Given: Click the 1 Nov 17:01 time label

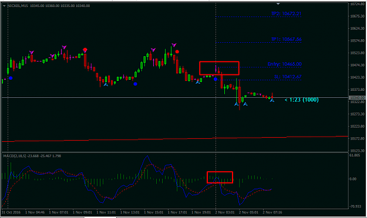Looking at the screenshot, I should [177, 212].
